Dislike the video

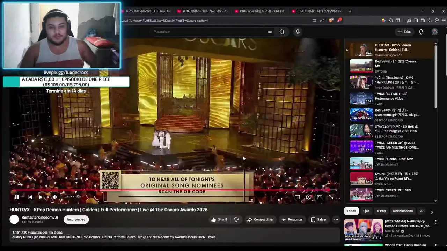[236, 220]
